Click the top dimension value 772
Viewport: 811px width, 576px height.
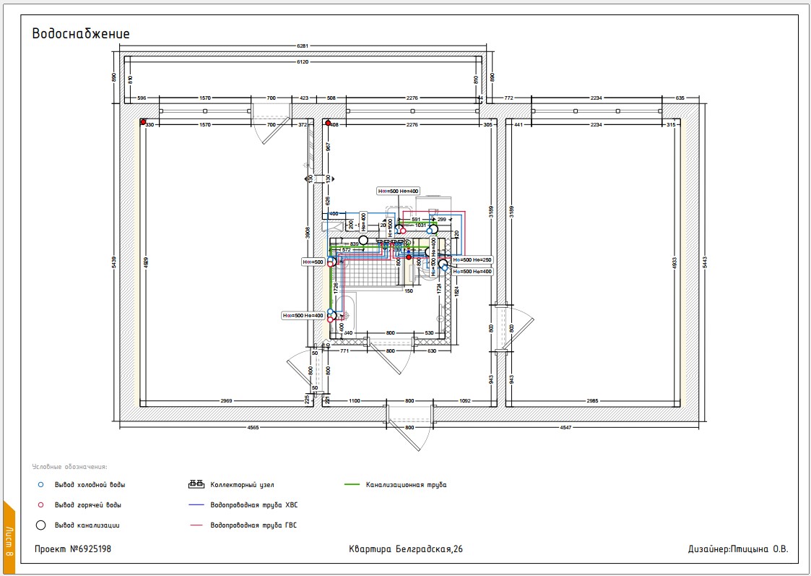coord(509,98)
